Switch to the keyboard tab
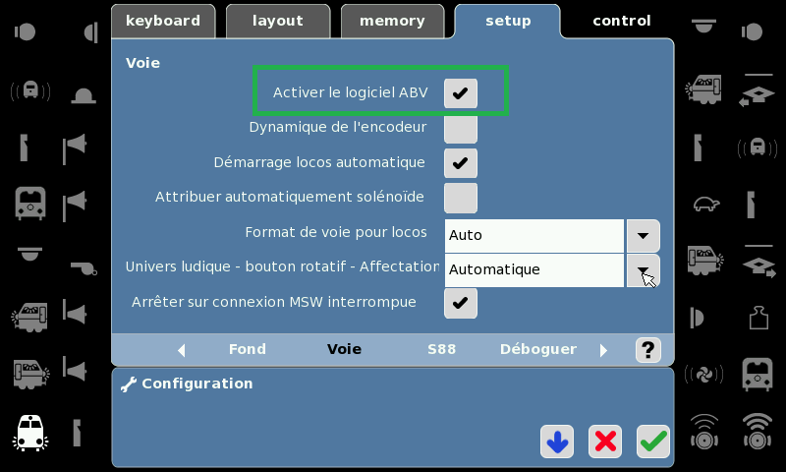Image resolution: width=786 pixels, height=472 pixels. click(x=163, y=21)
